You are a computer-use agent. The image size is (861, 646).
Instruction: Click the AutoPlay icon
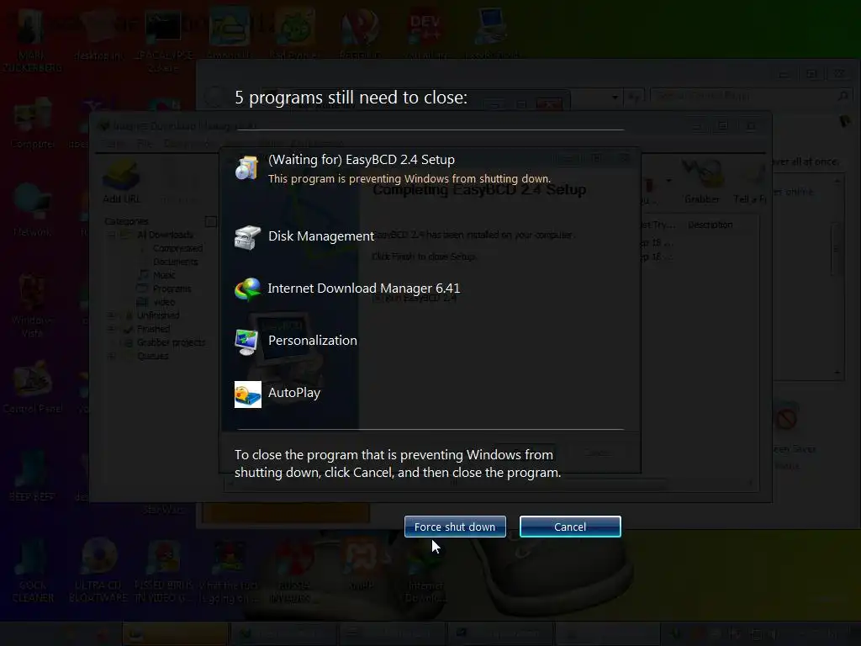click(248, 394)
